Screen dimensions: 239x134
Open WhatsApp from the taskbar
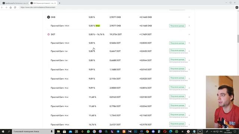pos(88,131)
